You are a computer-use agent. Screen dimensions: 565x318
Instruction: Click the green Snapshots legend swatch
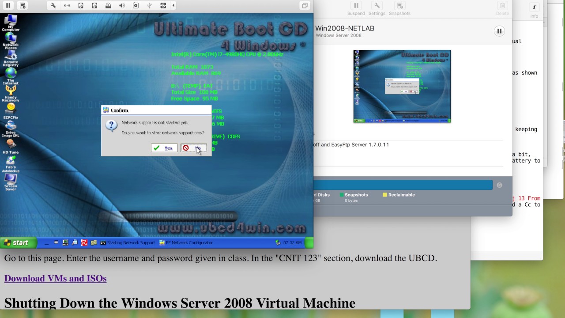point(342,195)
